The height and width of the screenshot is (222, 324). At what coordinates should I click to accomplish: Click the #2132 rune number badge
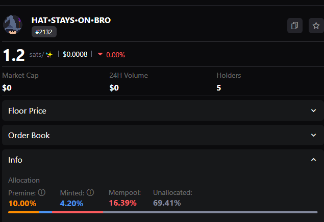[x=44, y=32]
